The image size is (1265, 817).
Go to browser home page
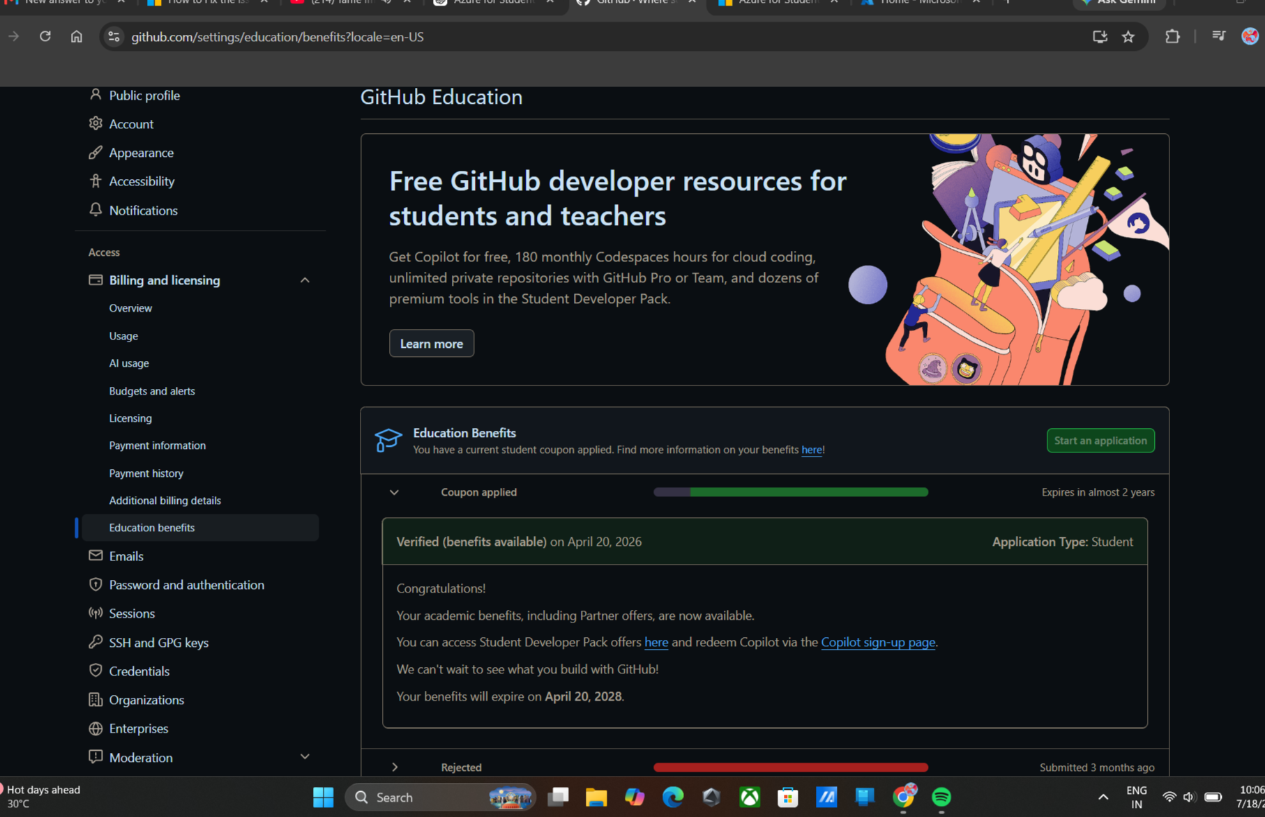tap(77, 36)
